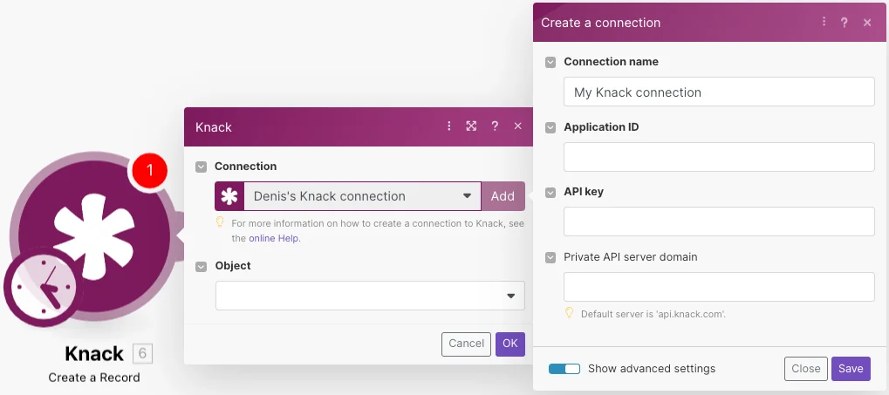Focus the API key input field
889x395 pixels.
click(x=719, y=221)
